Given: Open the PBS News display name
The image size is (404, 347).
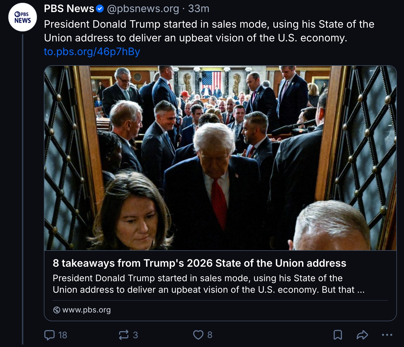Looking at the screenshot, I should pos(69,9).
